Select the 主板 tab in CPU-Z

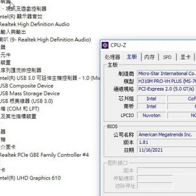[132, 57]
